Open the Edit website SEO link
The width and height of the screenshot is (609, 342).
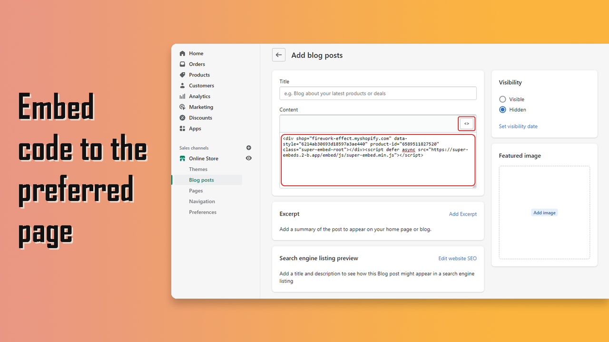pos(457,258)
